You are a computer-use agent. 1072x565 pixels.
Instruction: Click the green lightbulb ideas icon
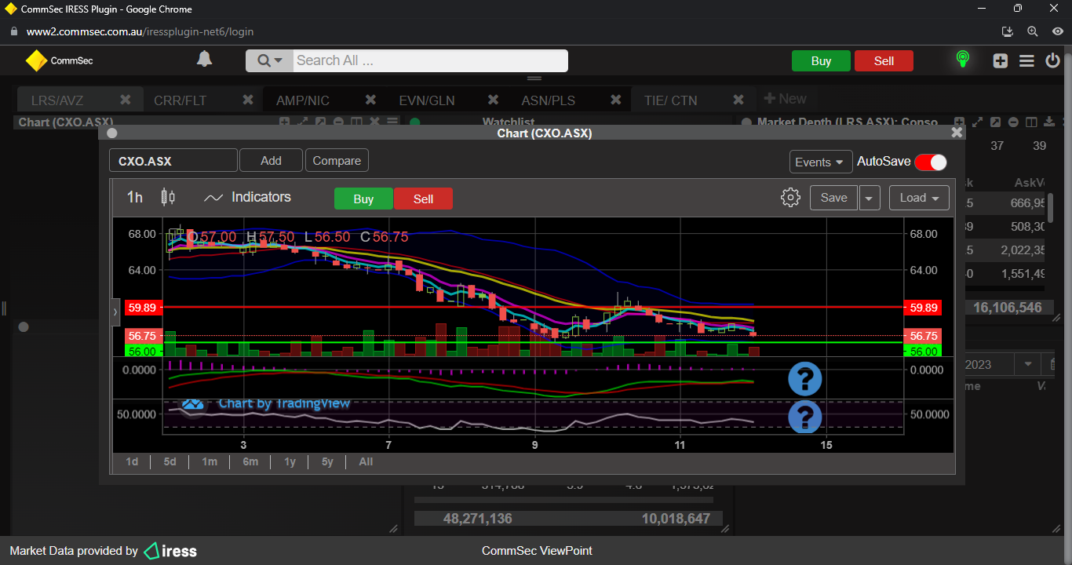click(x=962, y=60)
